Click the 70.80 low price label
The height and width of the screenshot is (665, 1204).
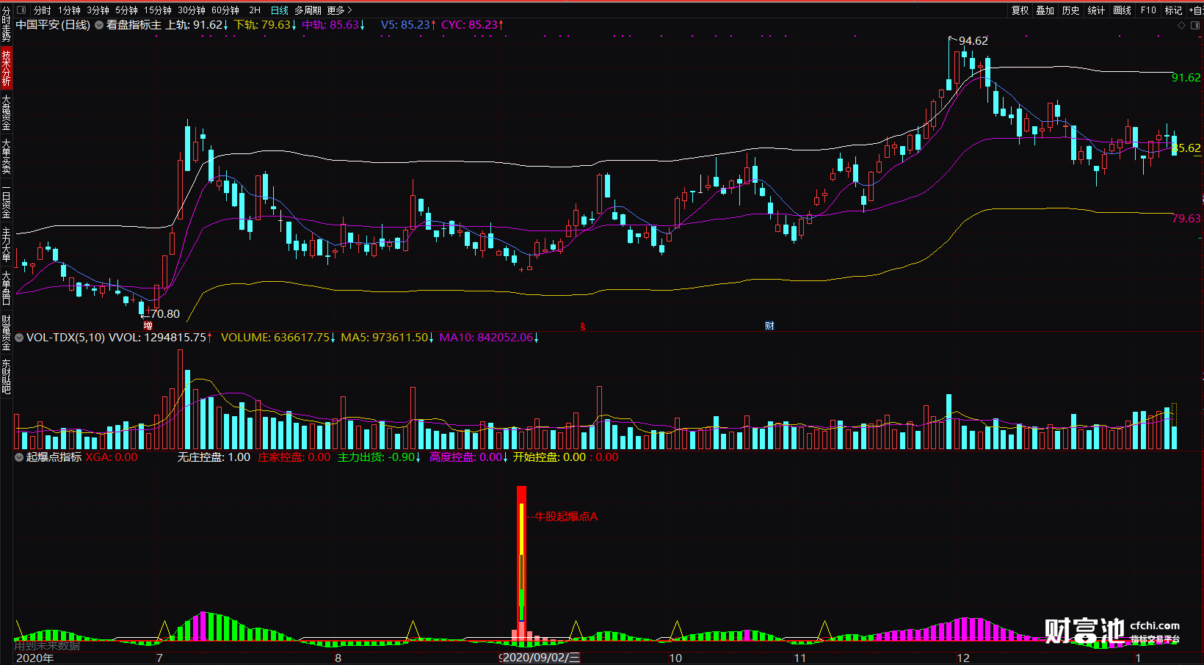click(165, 314)
